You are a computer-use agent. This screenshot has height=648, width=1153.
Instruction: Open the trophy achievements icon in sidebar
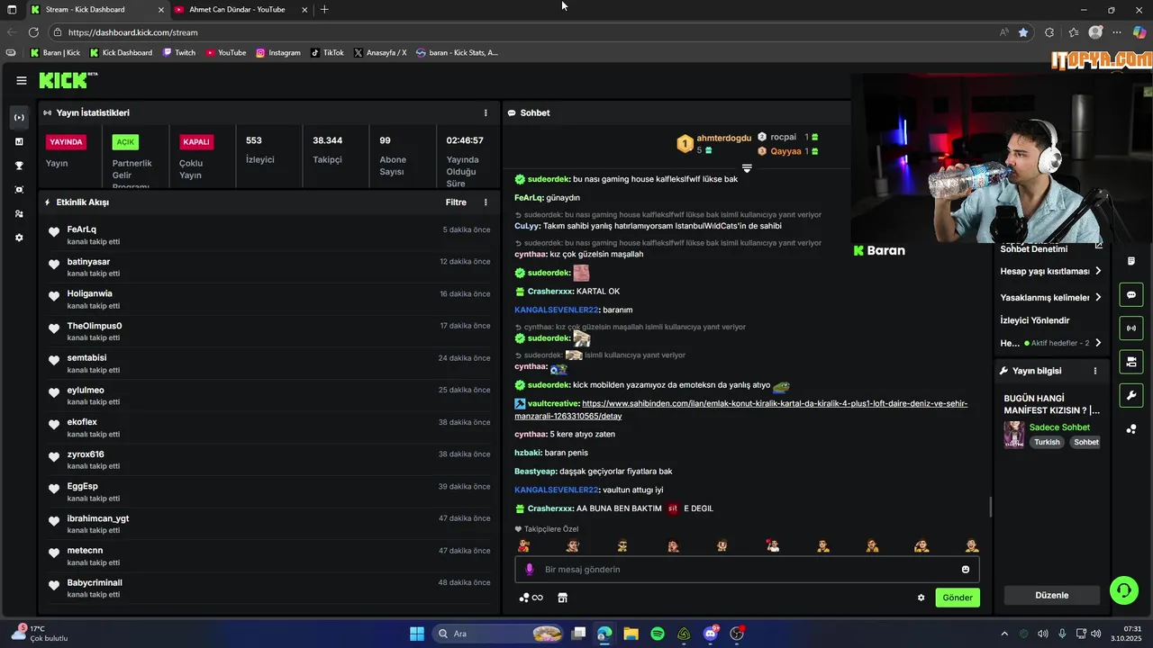click(19, 166)
